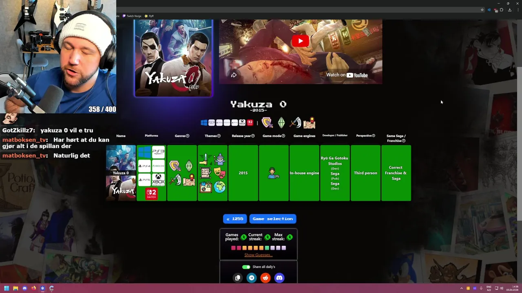The height and width of the screenshot is (293, 522).
Task: Play the Yakuza 0 YouTube trailer
Action: coord(301,41)
